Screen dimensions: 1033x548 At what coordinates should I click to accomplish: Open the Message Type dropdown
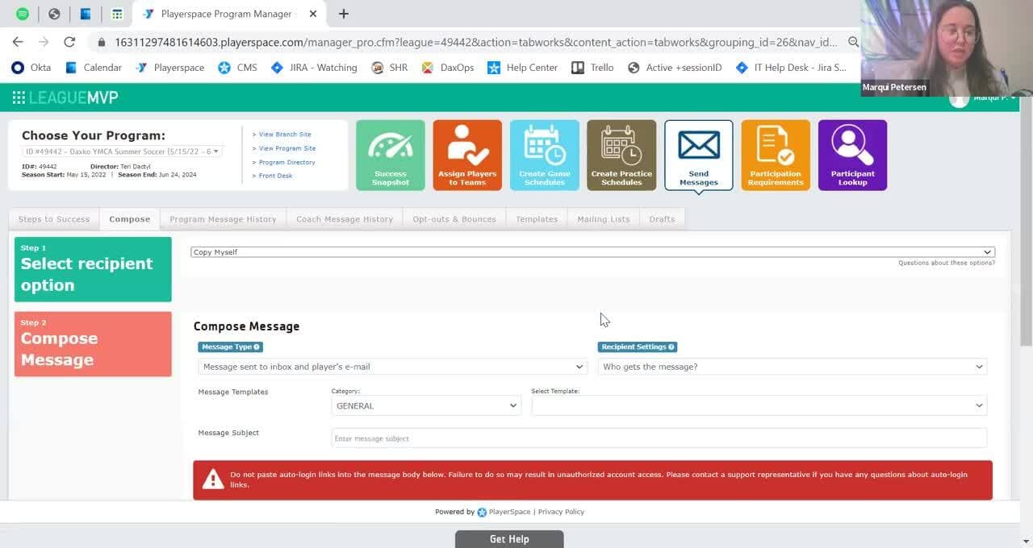pos(392,367)
